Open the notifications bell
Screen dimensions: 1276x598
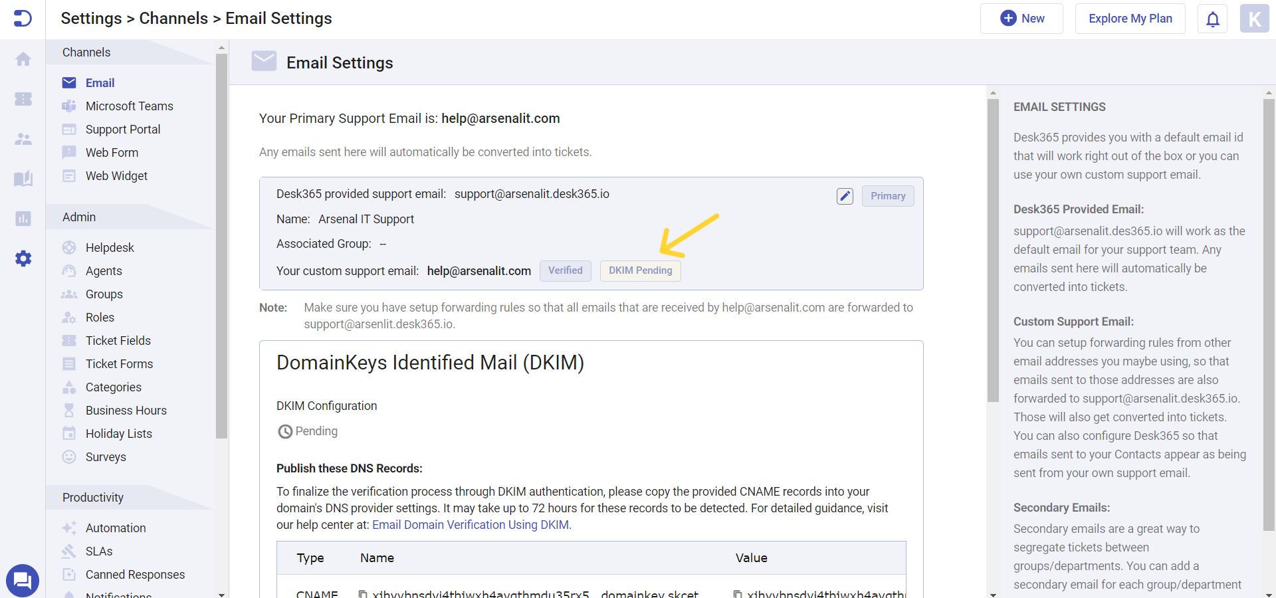click(x=1212, y=19)
